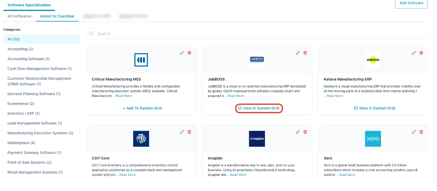Delete the Xero software card
The height and width of the screenshot is (191, 437).
click(421, 132)
